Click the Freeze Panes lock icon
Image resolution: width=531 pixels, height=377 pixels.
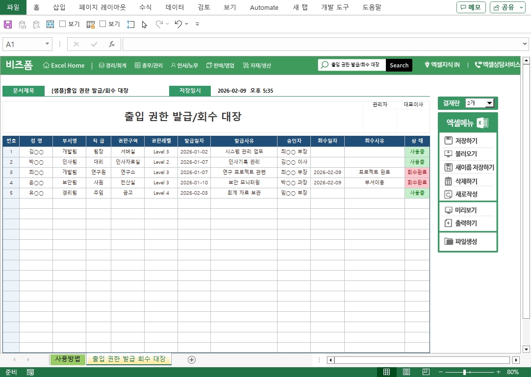[x=91, y=24]
